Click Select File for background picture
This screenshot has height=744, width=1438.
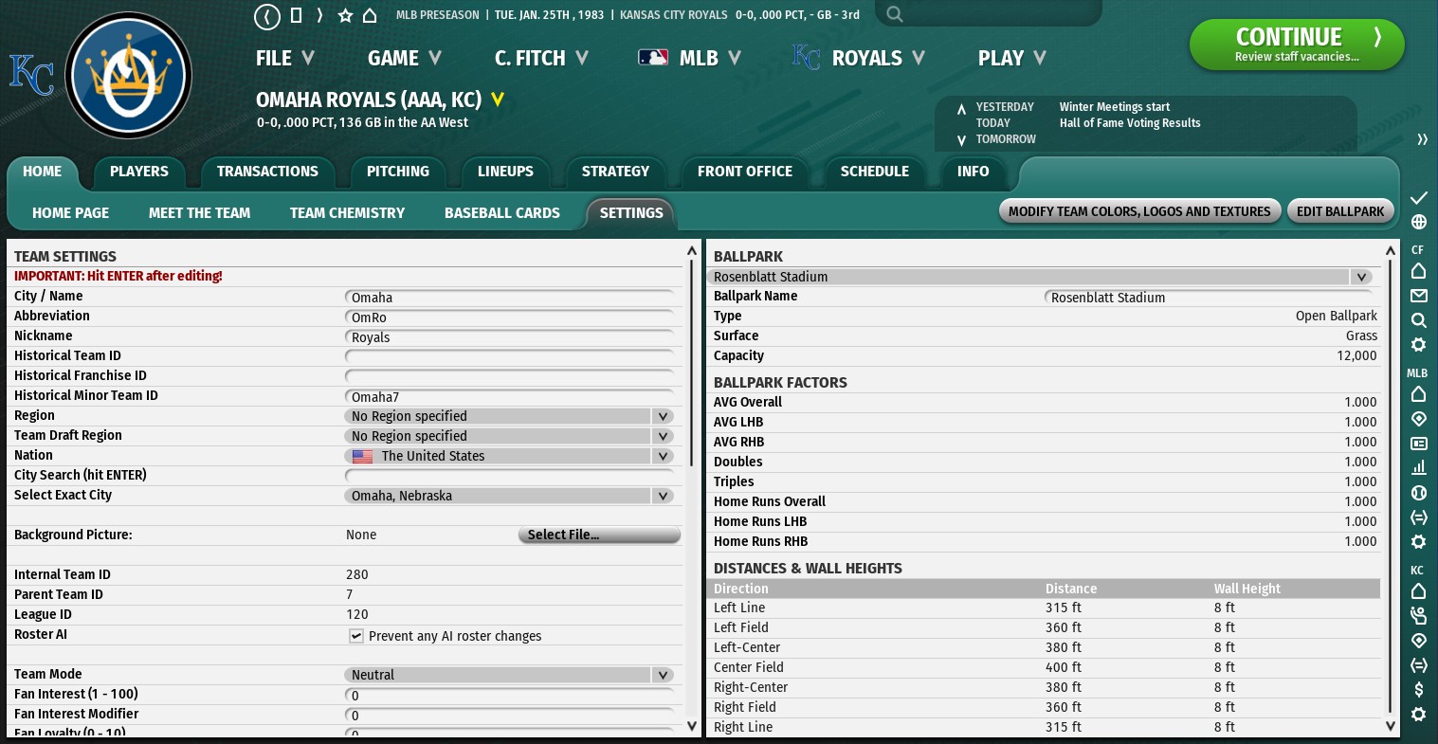[x=599, y=535]
